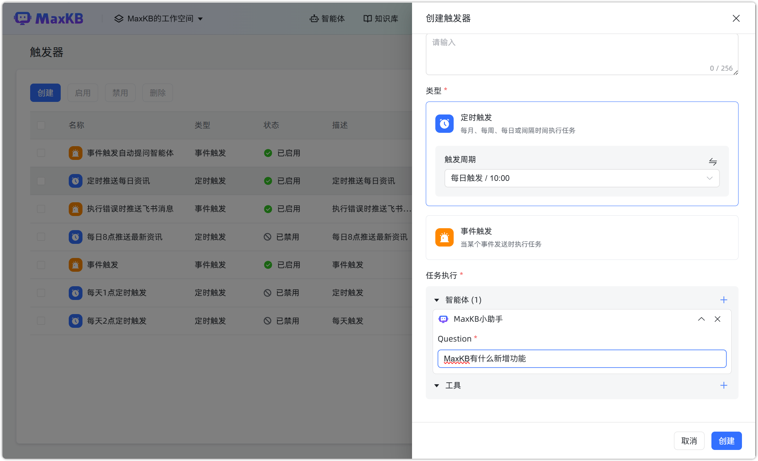Open the 每日触发 / 10:00 dropdown
This screenshot has width=758, height=461.
tap(582, 178)
